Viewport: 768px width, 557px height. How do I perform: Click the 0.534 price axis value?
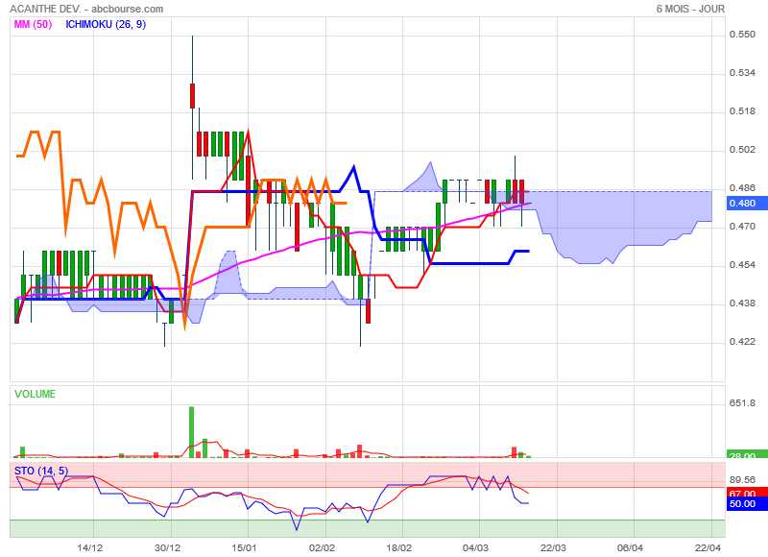click(742, 72)
